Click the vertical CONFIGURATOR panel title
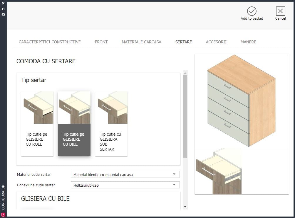 [x=3, y=197]
